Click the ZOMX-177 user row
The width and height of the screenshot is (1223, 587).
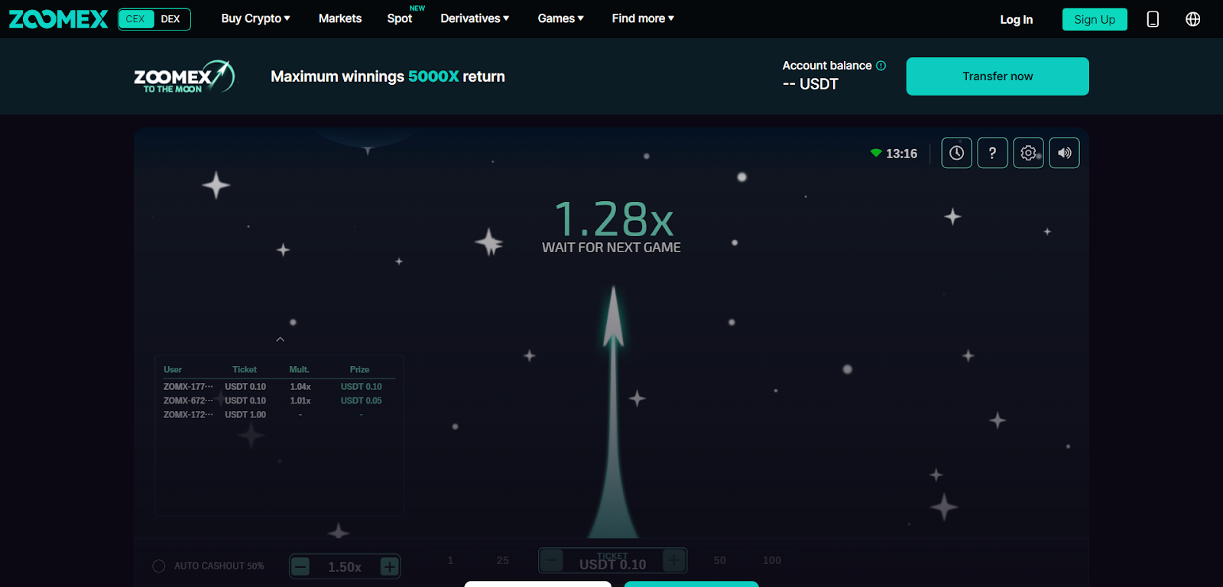pyautogui.click(x=279, y=387)
